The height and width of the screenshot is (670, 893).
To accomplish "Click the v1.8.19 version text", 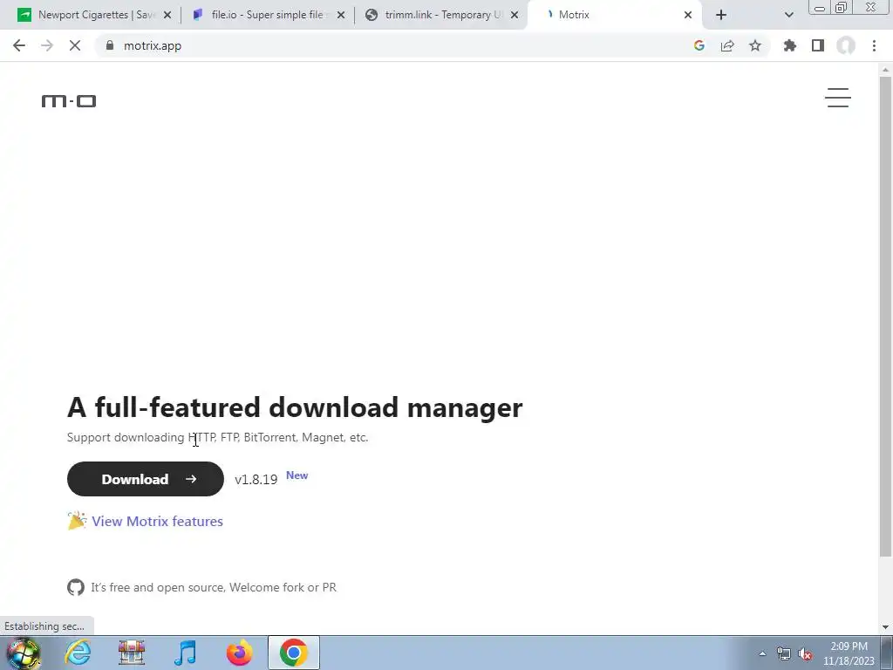I will (x=256, y=480).
